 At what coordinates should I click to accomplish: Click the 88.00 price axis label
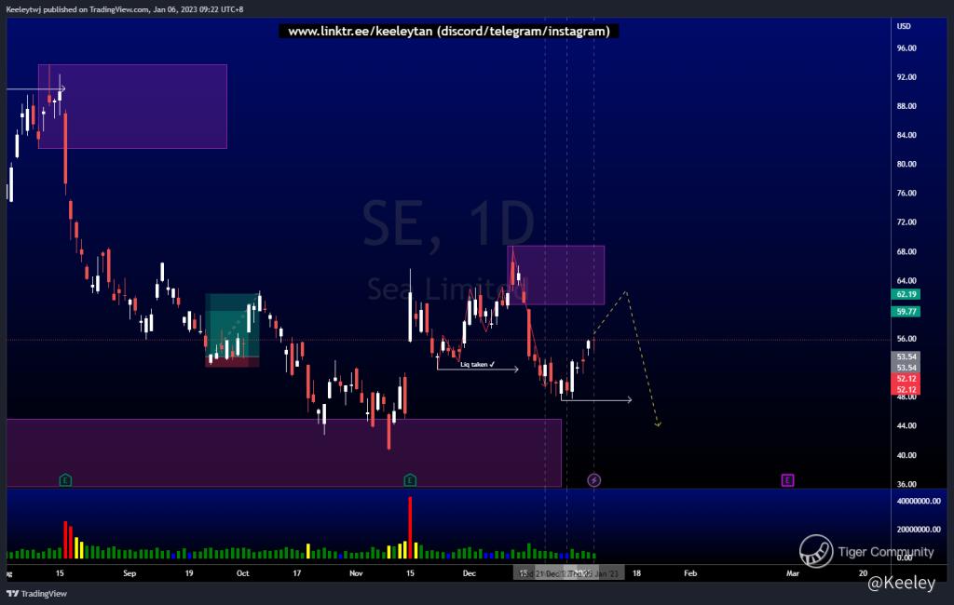click(x=906, y=106)
